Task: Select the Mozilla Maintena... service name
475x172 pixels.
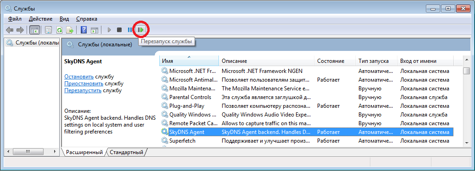Action: click(x=192, y=89)
